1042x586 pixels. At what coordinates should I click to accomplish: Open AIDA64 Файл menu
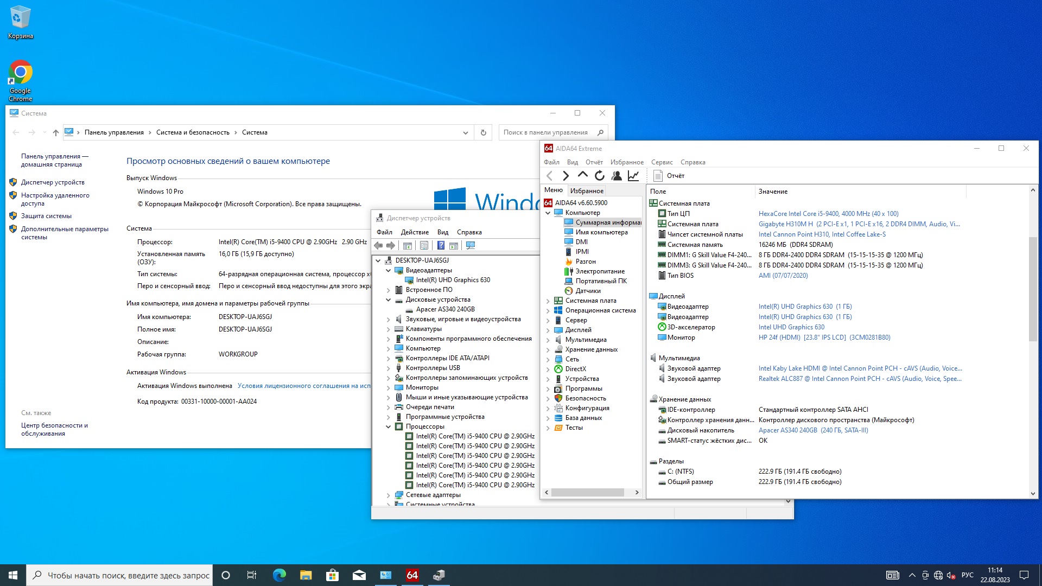(551, 162)
